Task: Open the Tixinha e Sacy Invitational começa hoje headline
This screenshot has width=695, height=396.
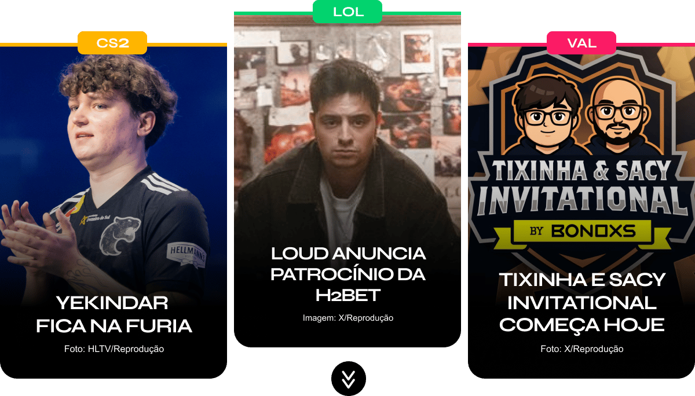Action: 581,302
